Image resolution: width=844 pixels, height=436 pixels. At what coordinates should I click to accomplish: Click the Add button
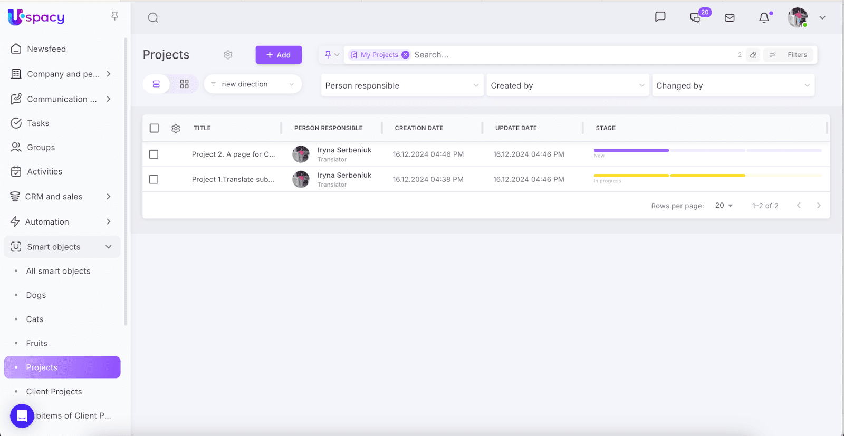point(279,55)
